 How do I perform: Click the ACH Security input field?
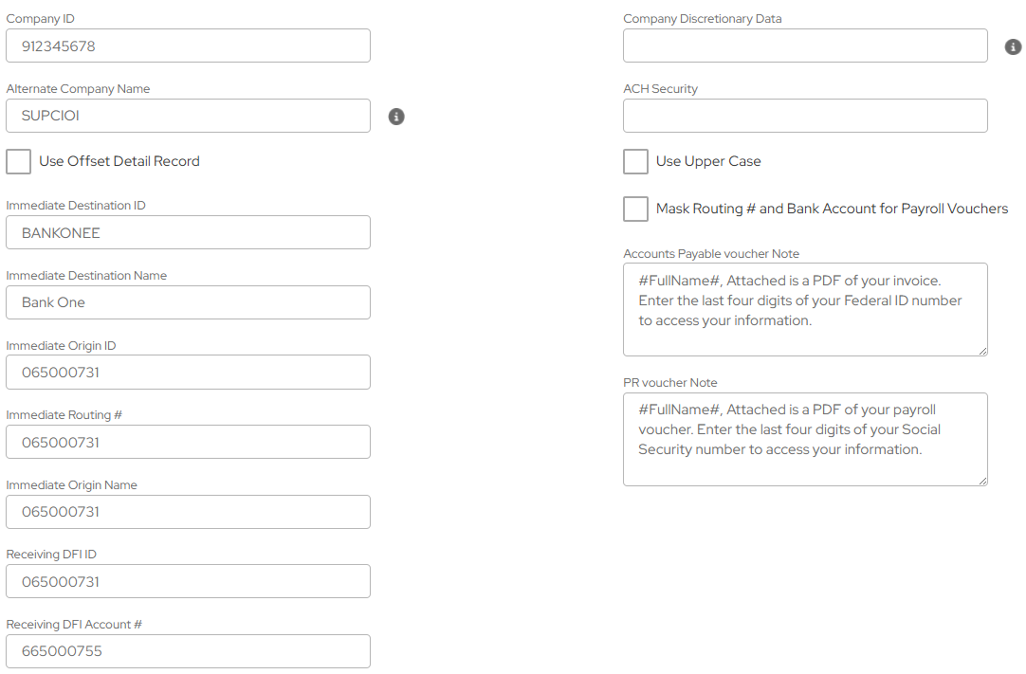(805, 116)
